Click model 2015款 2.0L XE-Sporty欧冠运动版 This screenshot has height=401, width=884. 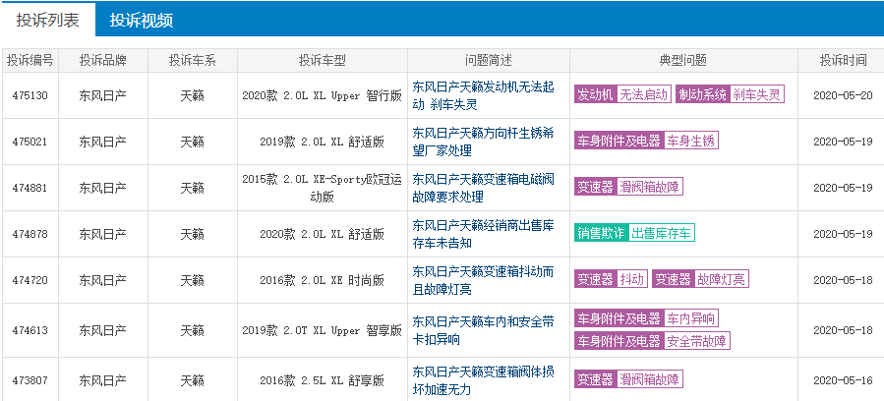322,188
